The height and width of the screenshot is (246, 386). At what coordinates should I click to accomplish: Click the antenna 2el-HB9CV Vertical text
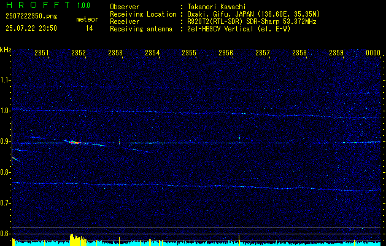(x=220, y=29)
